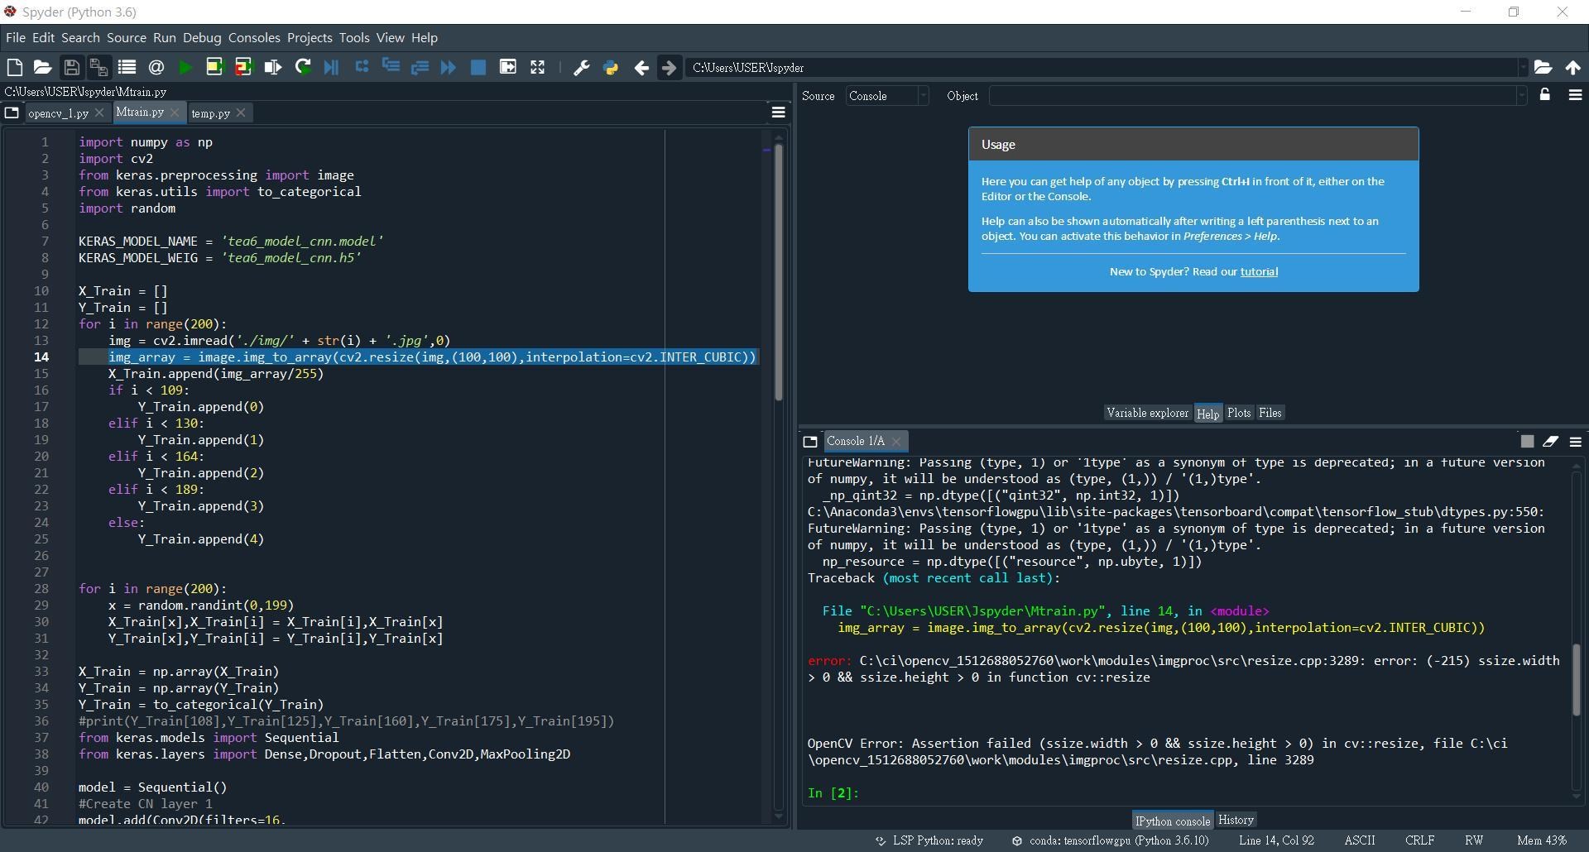This screenshot has height=852, width=1589.
Task: Open the Debug menu
Action: [x=202, y=38]
